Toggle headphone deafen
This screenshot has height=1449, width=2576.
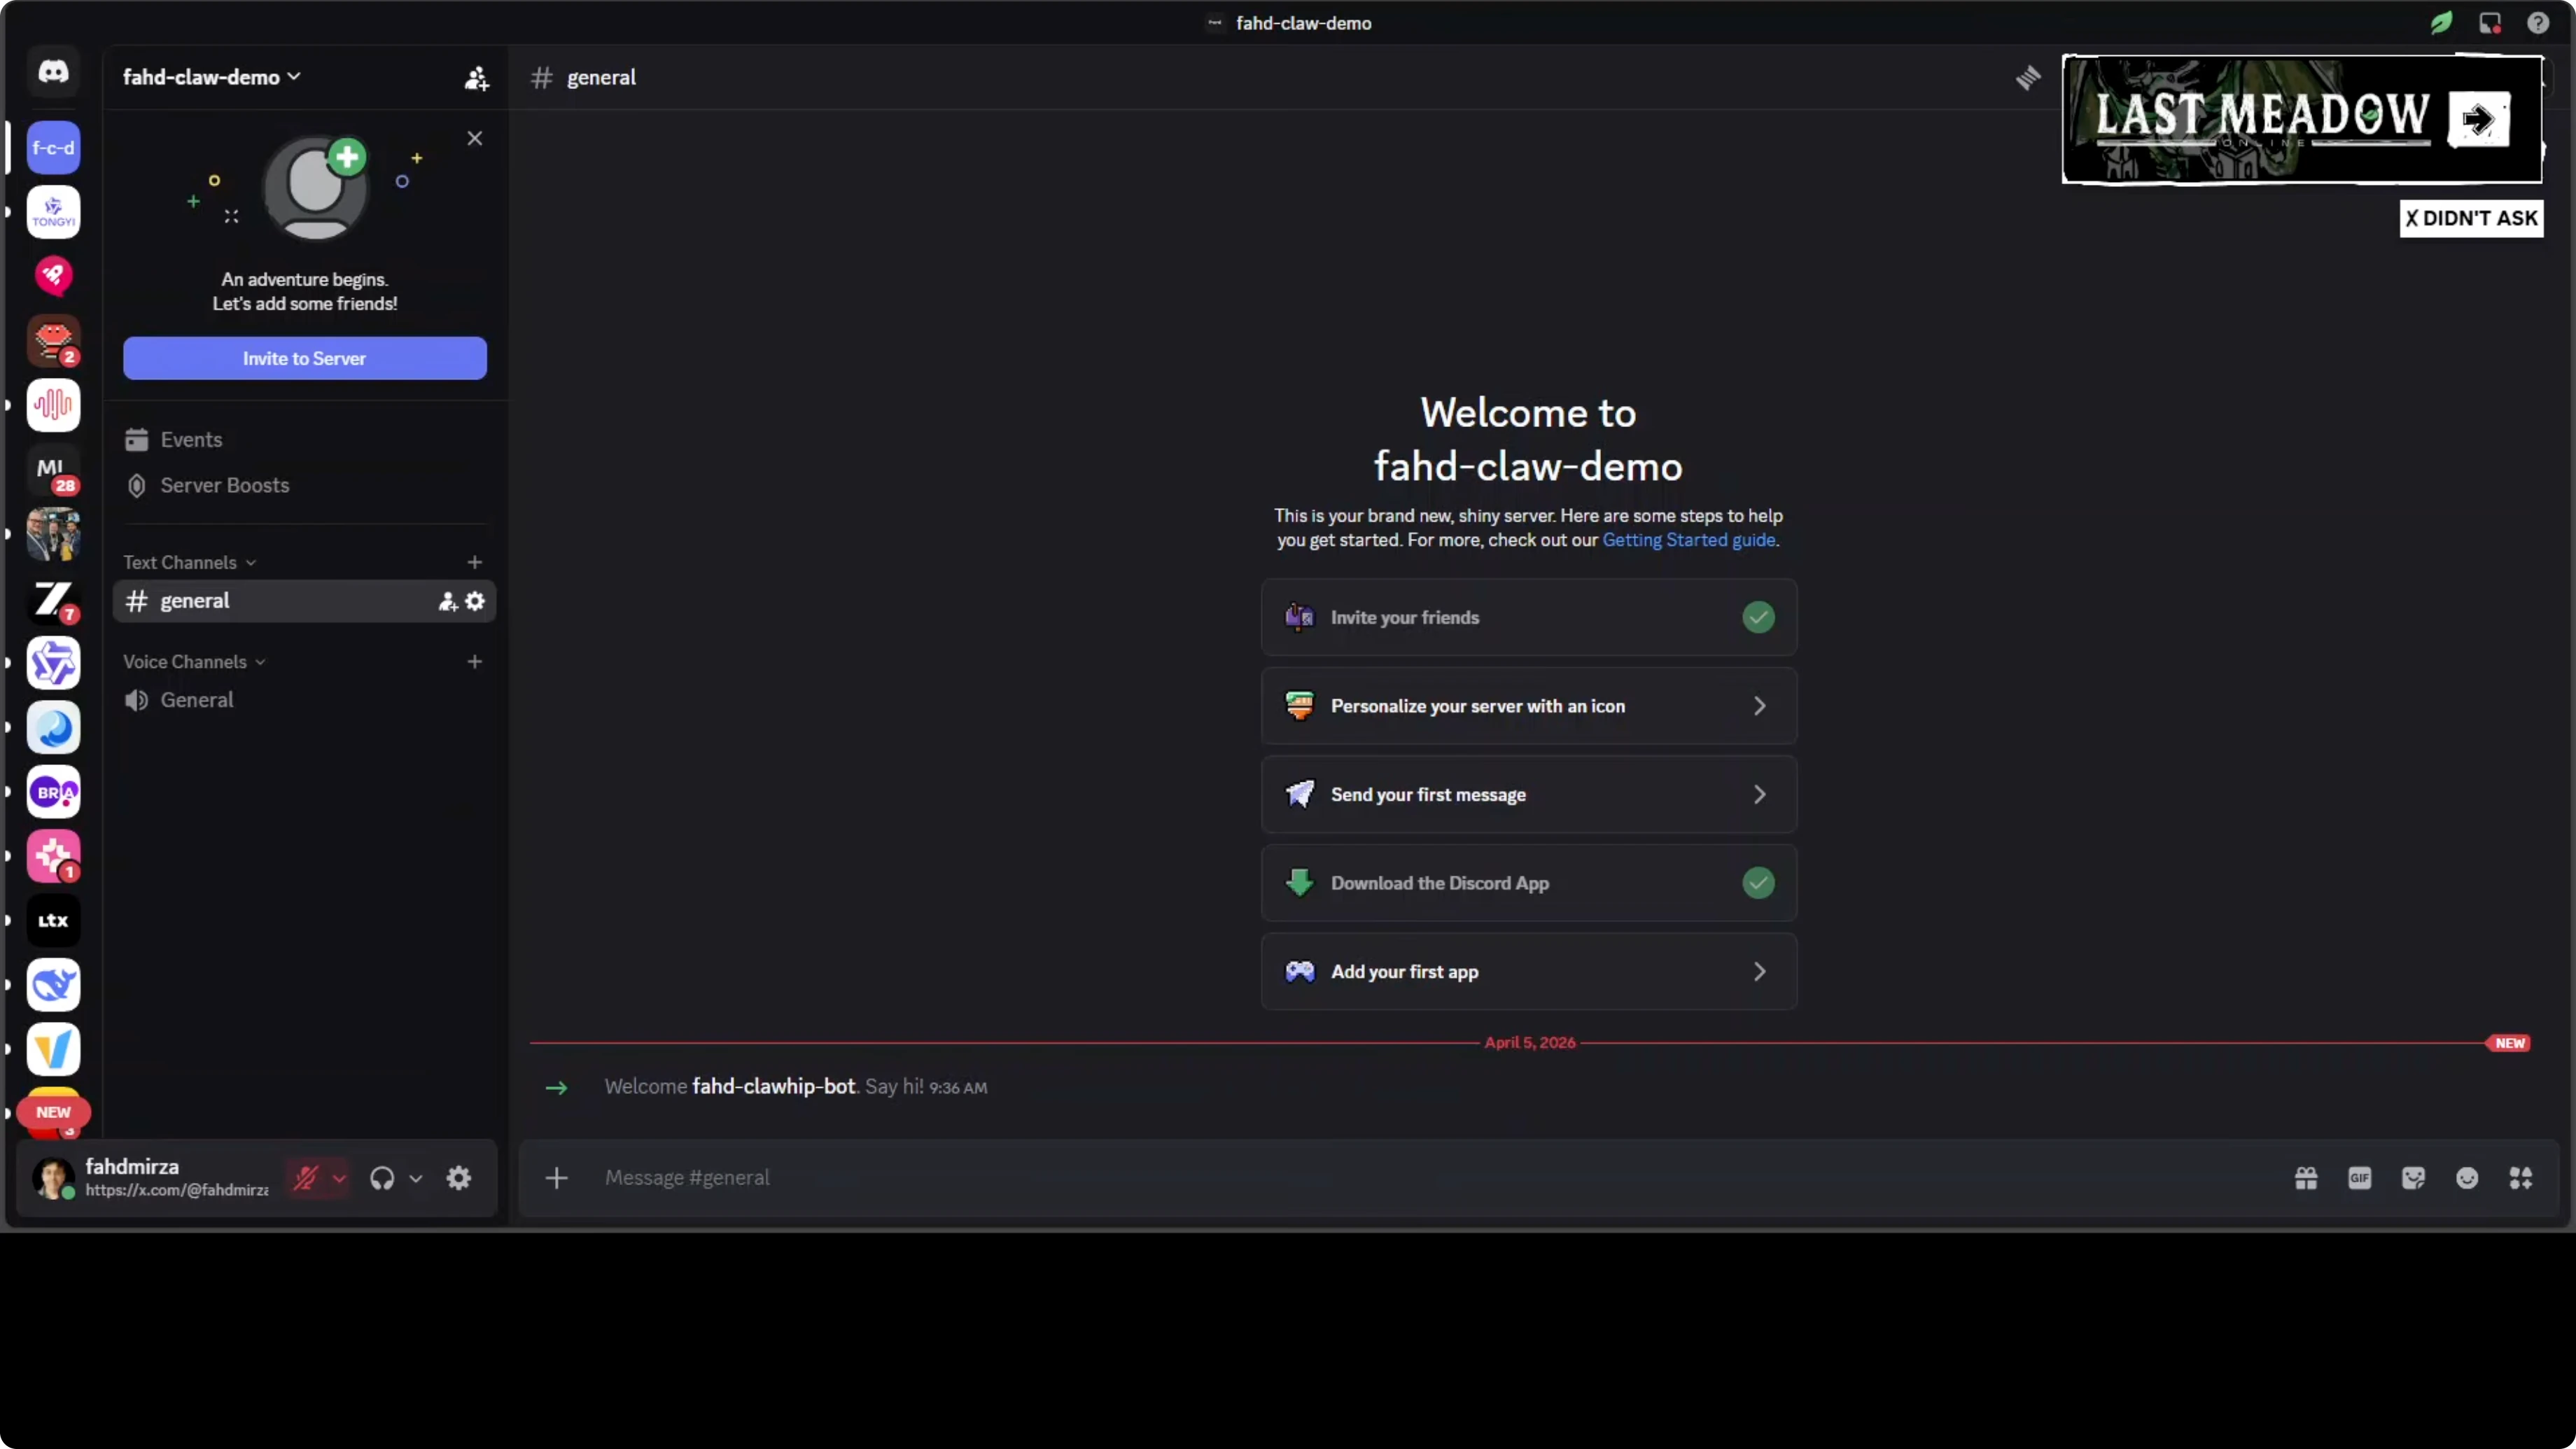point(382,1178)
